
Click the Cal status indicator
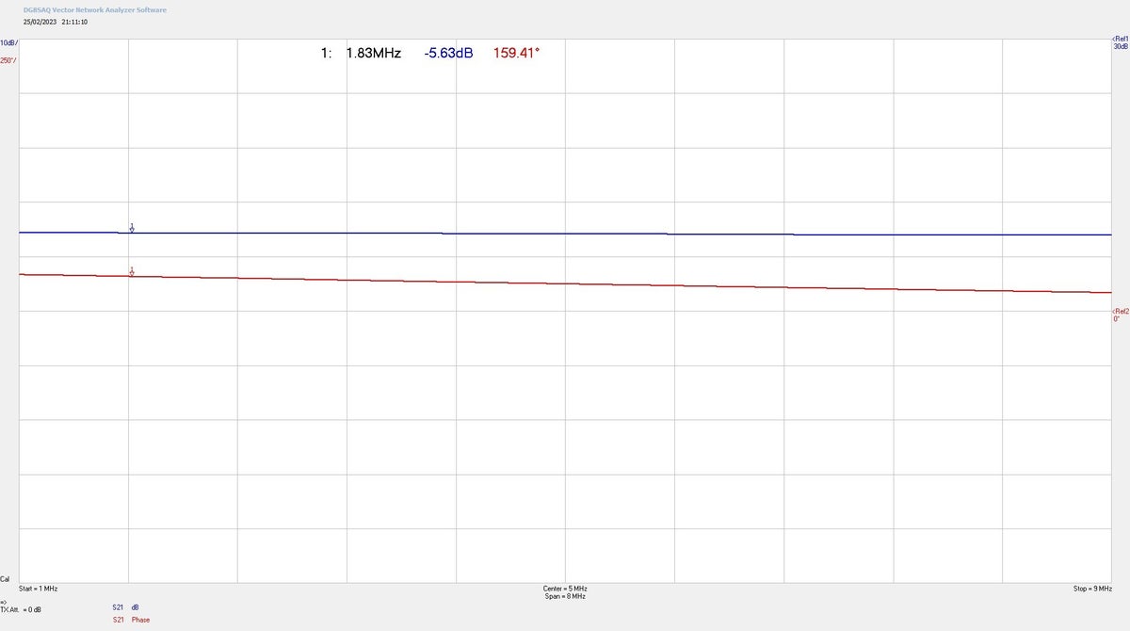tap(6, 579)
